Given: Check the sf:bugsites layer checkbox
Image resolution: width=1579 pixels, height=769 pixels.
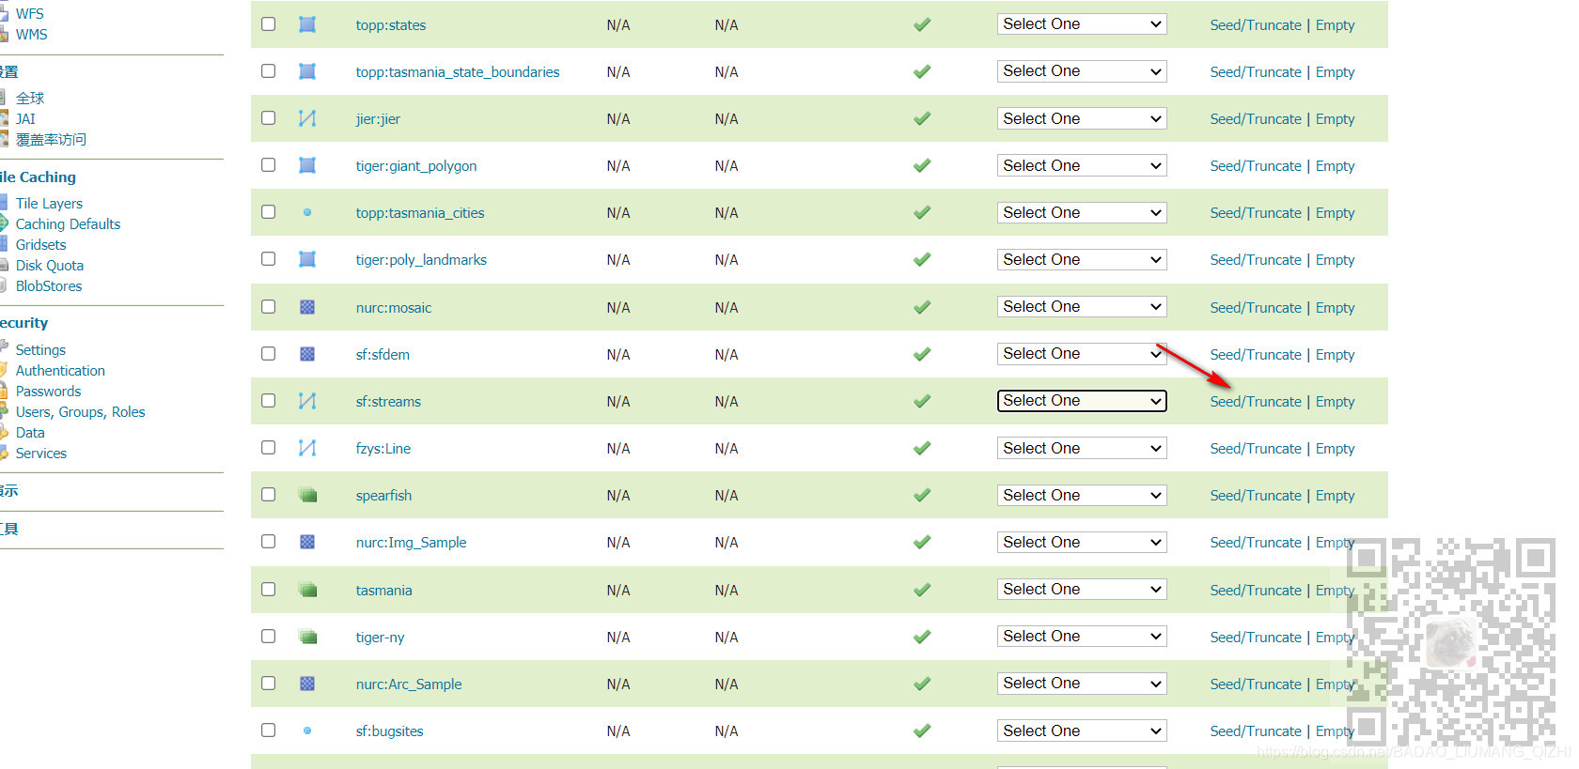Looking at the screenshot, I should (269, 730).
